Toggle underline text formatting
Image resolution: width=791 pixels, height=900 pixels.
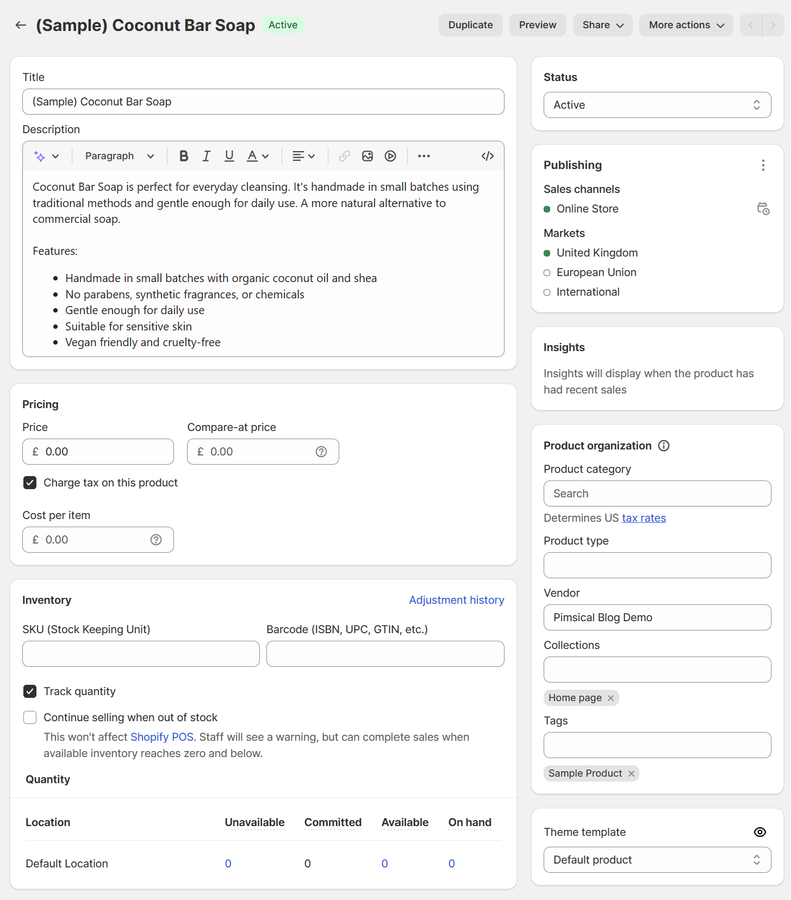pyautogui.click(x=229, y=157)
